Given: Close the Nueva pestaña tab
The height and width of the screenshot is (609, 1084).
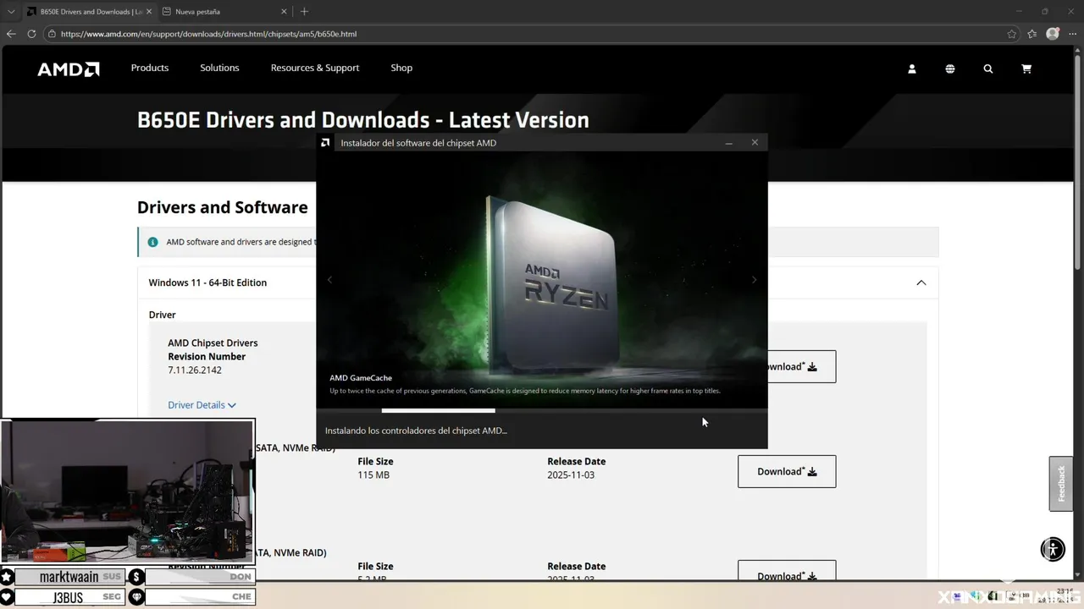Looking at the screenshot, I should 285,12.
